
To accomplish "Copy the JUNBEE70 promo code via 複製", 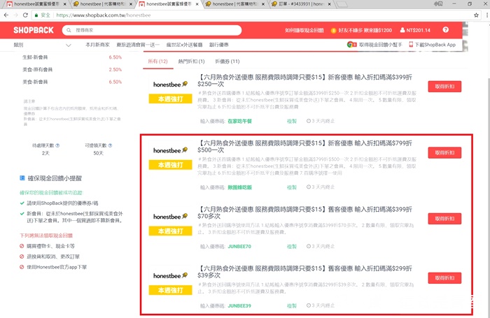I will point(292,247).
